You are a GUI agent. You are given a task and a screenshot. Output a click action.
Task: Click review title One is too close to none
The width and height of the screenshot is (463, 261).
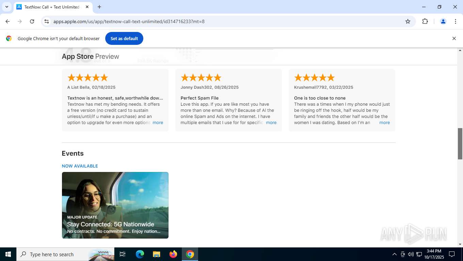point(320,98)
